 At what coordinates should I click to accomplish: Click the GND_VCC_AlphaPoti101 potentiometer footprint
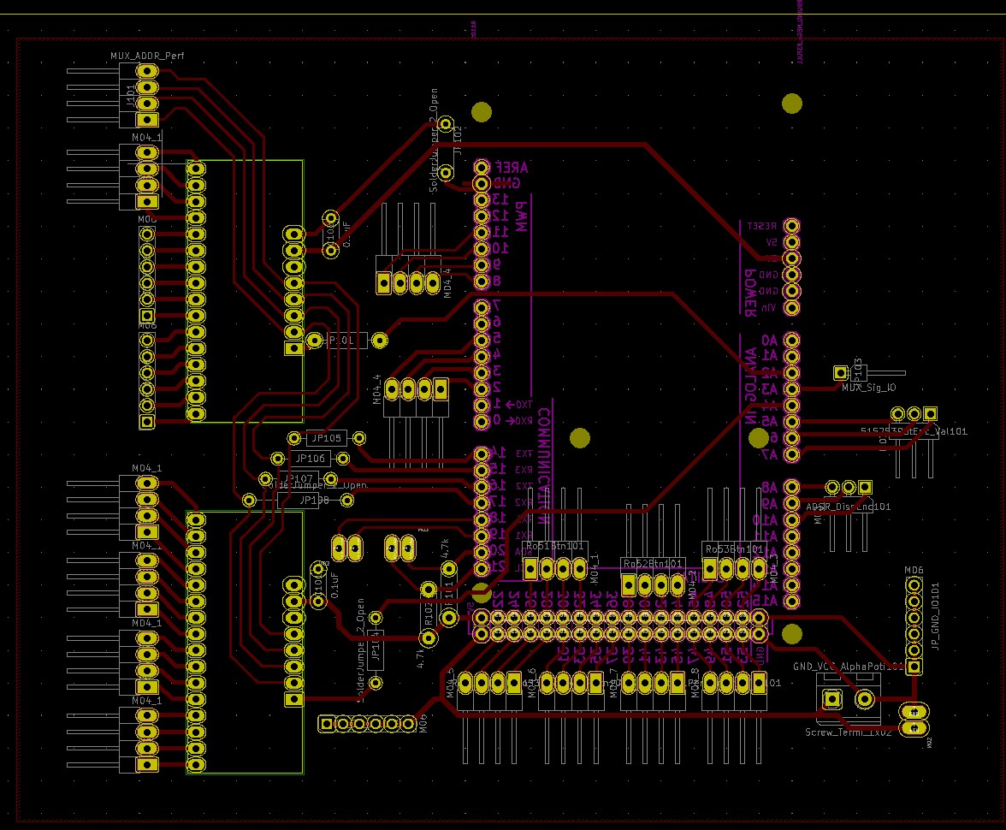click(849, 697)
